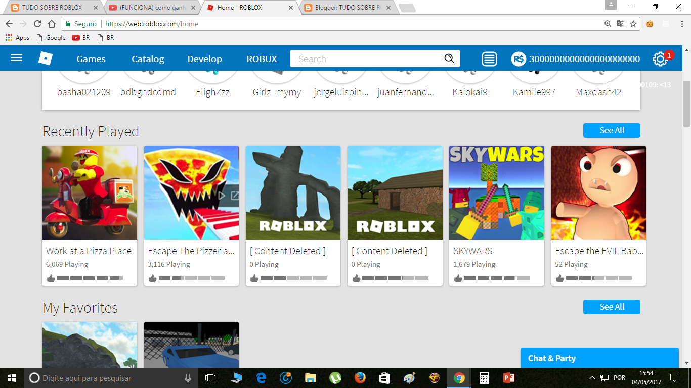Click the SKYWARS rating bar
691x388 pixels.
497,278
